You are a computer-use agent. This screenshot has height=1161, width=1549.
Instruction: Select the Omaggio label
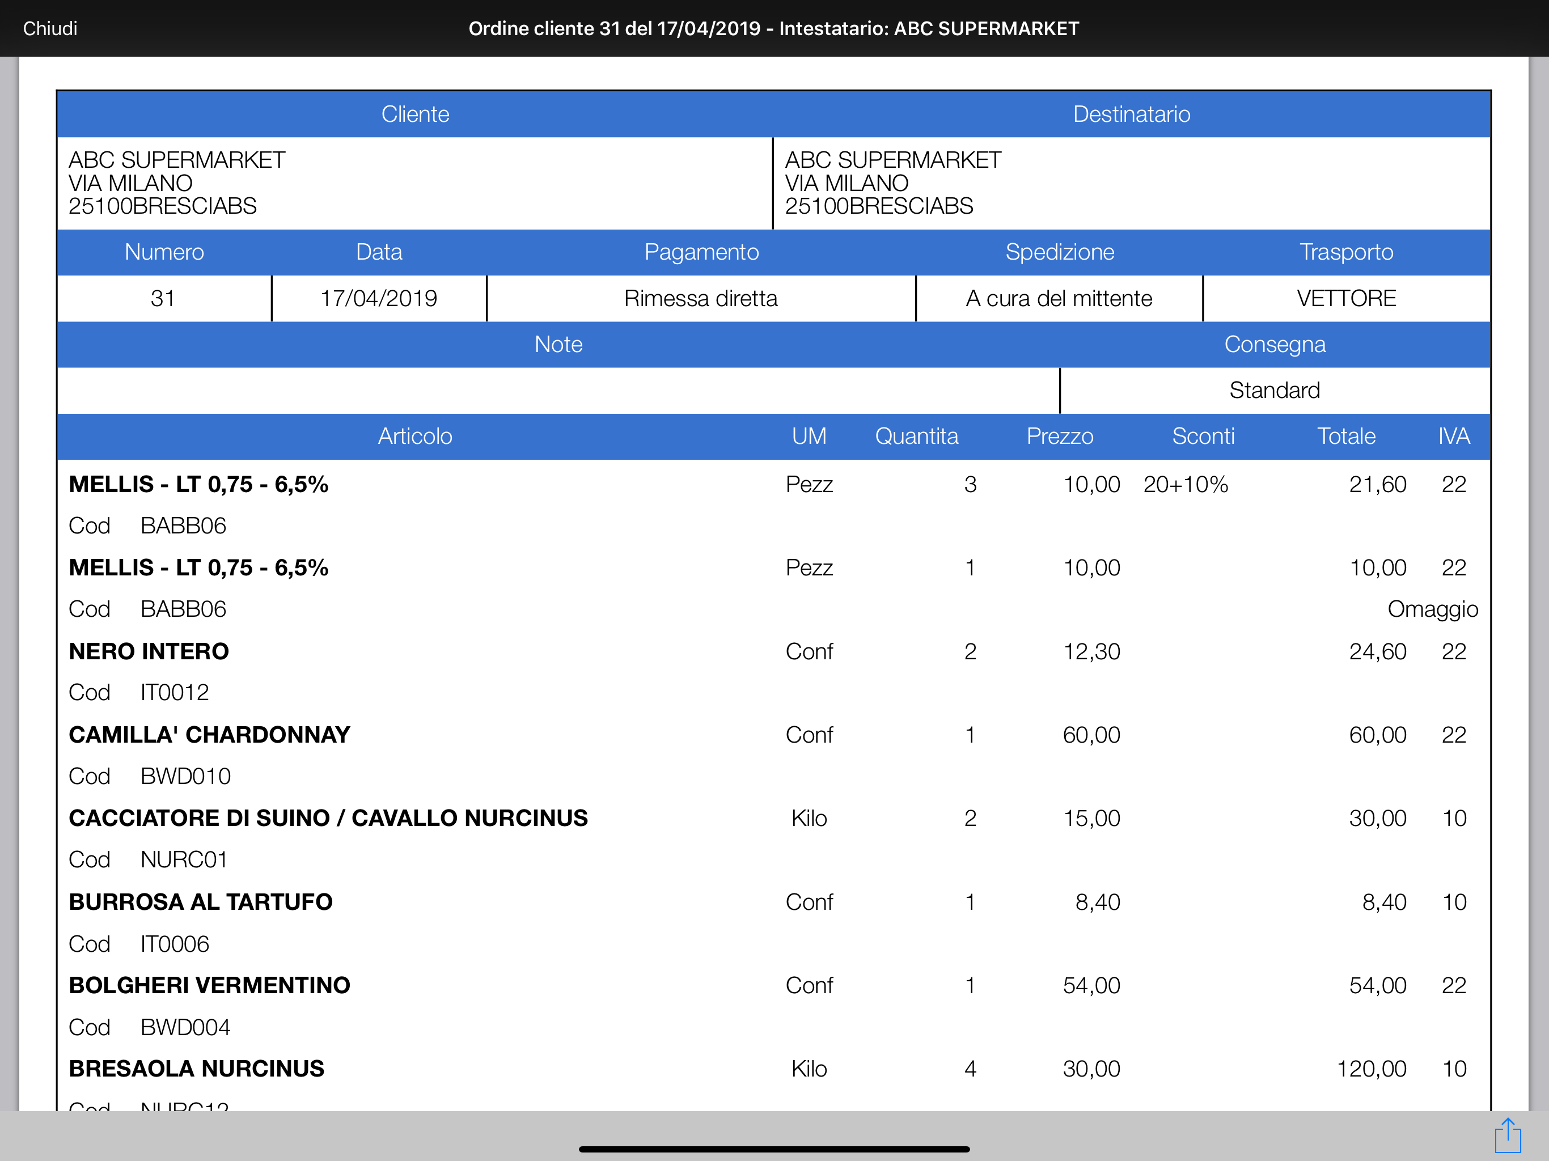click(x=1433, y=609)
